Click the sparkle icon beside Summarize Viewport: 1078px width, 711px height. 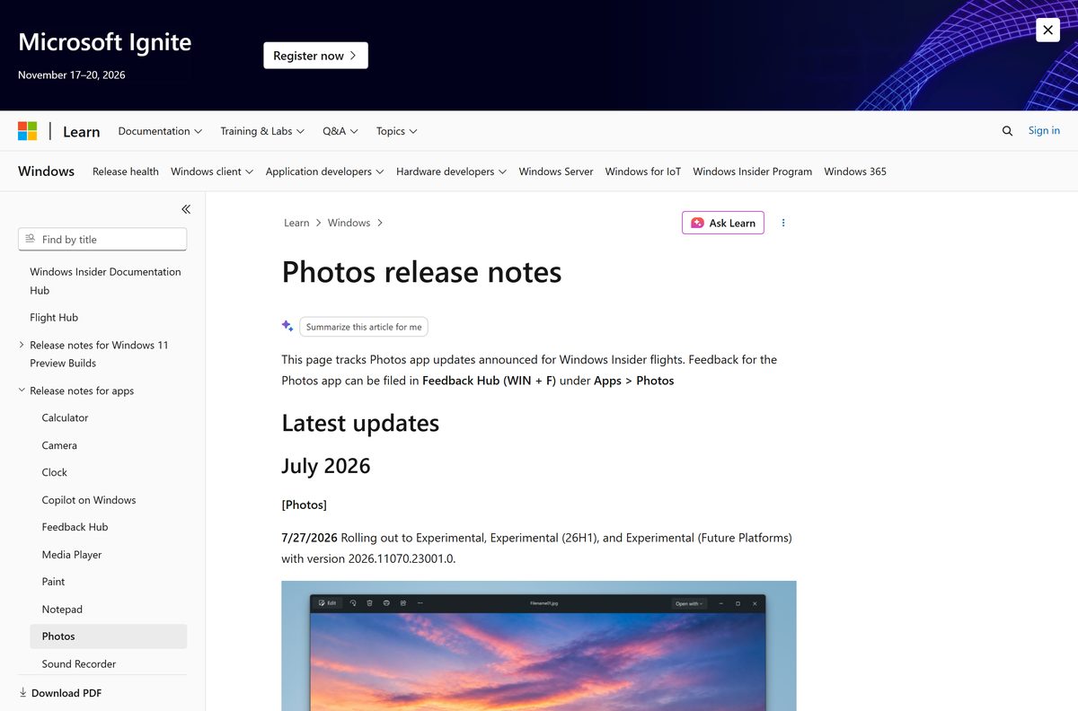coord(287,327)
